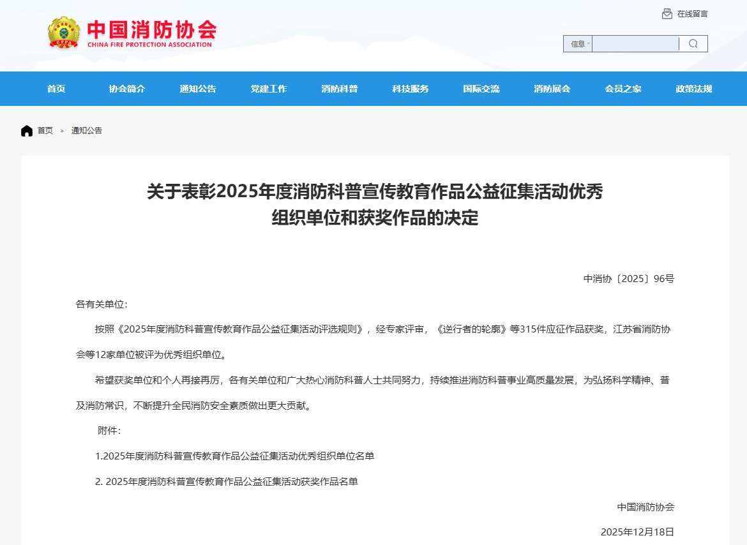Viewport: 747px width, 545px height.
Task: Open the 国际交流 menu item
Action: (x=481, y=89)
